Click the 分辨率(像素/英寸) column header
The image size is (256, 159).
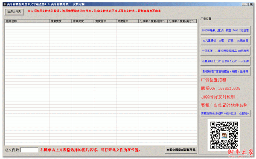tap(182, 21)
